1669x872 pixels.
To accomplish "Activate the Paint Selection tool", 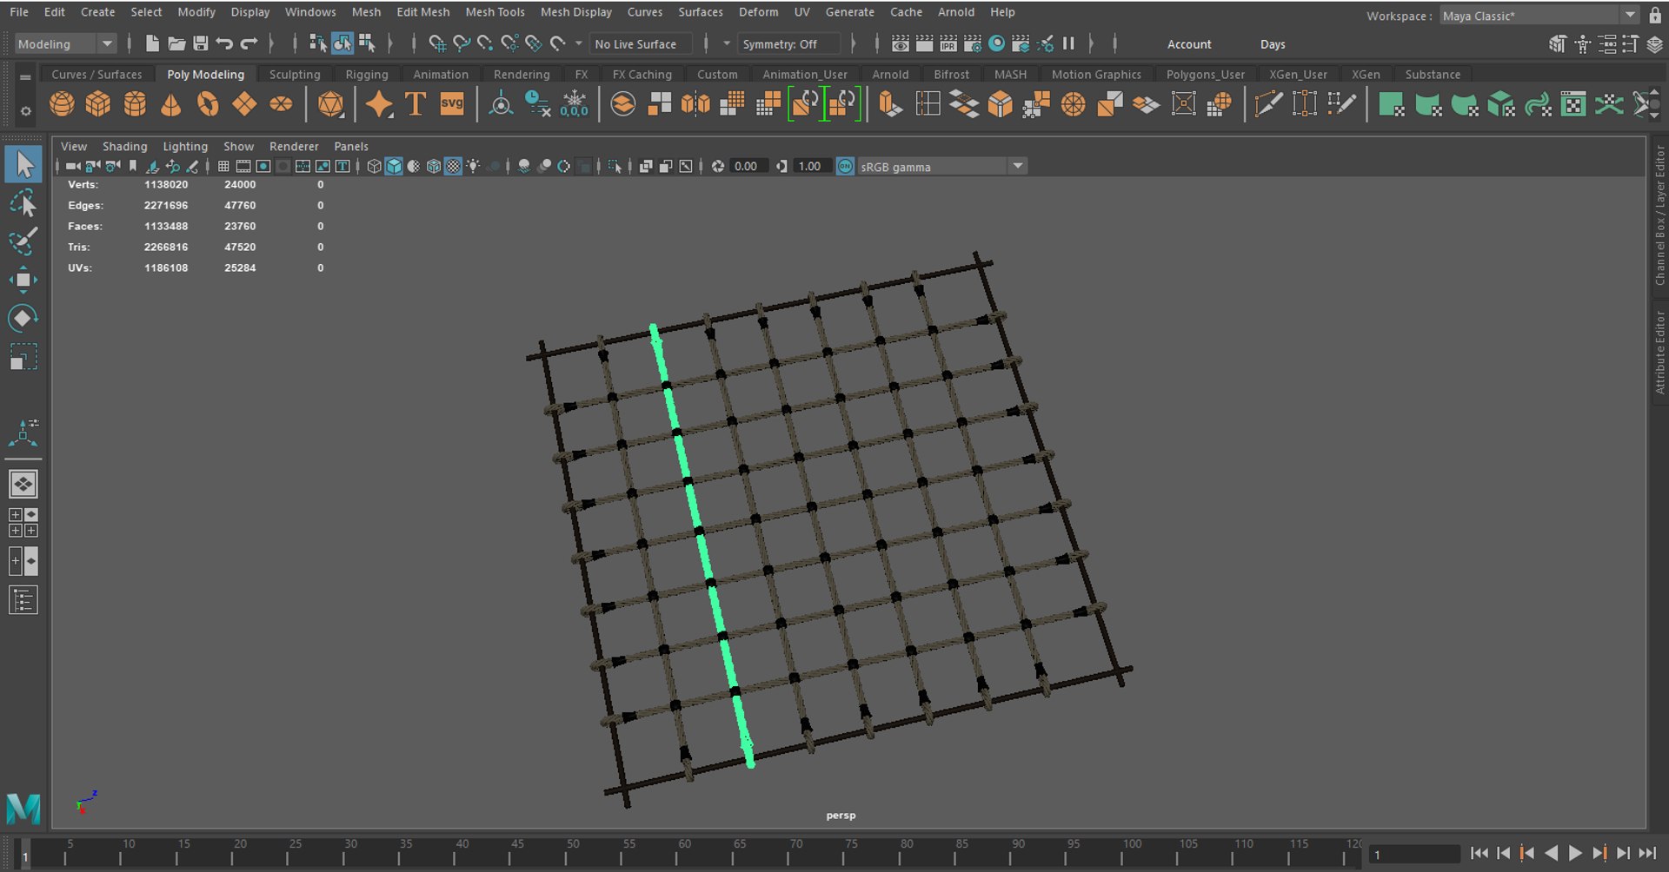I will point(23,241).
